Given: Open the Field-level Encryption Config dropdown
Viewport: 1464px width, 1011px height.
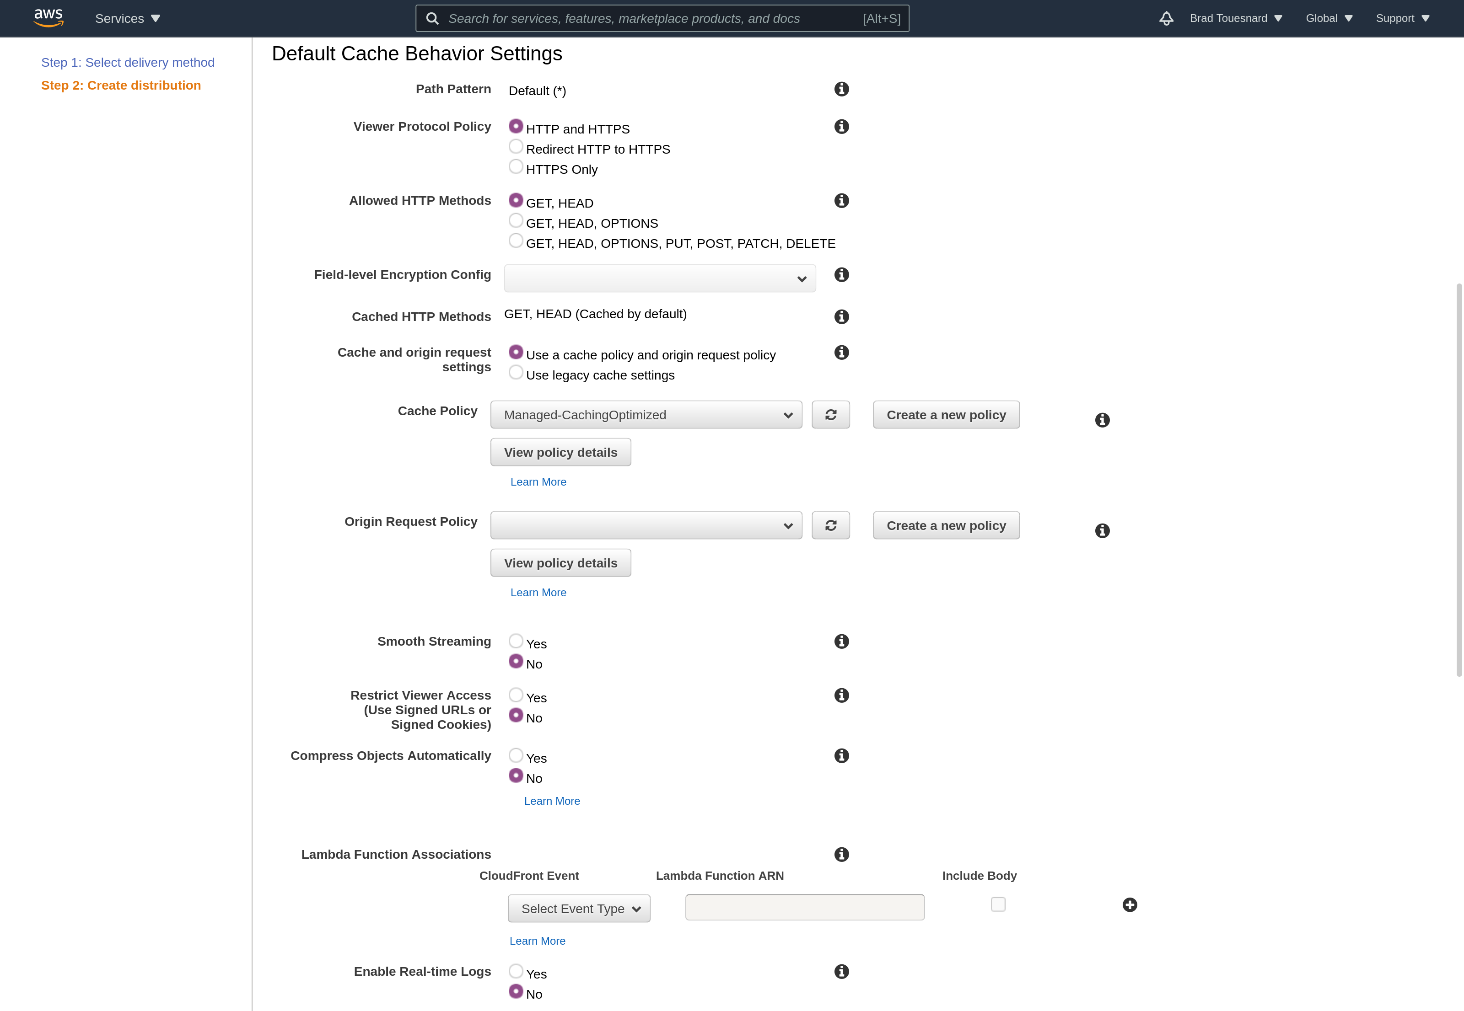Looking at the screenshot, I should pos(660,278).
